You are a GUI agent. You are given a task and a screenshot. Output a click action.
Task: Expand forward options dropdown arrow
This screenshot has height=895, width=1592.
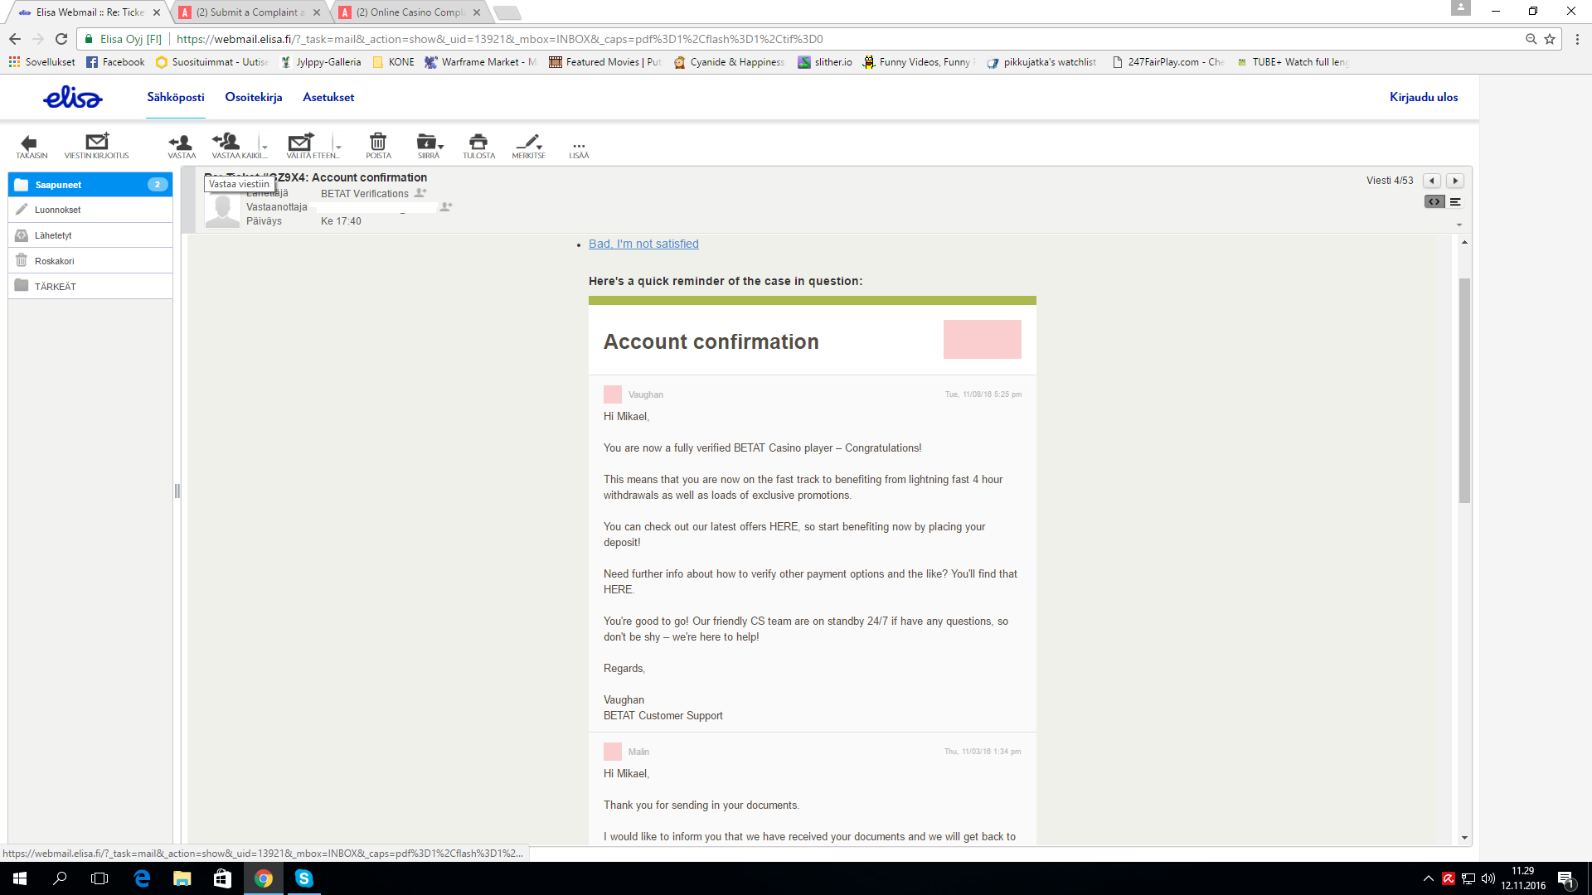(338, 146)
